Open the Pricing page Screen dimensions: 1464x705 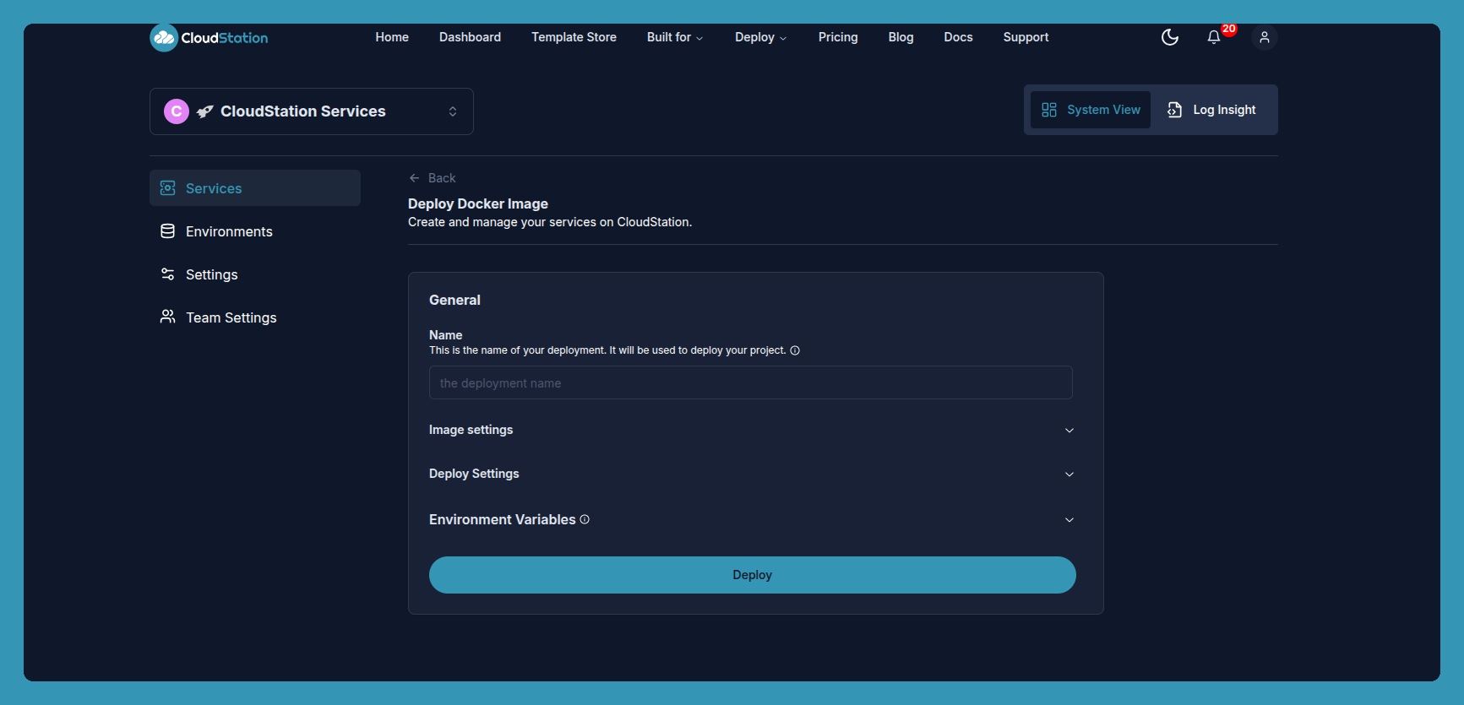(838, 37)
